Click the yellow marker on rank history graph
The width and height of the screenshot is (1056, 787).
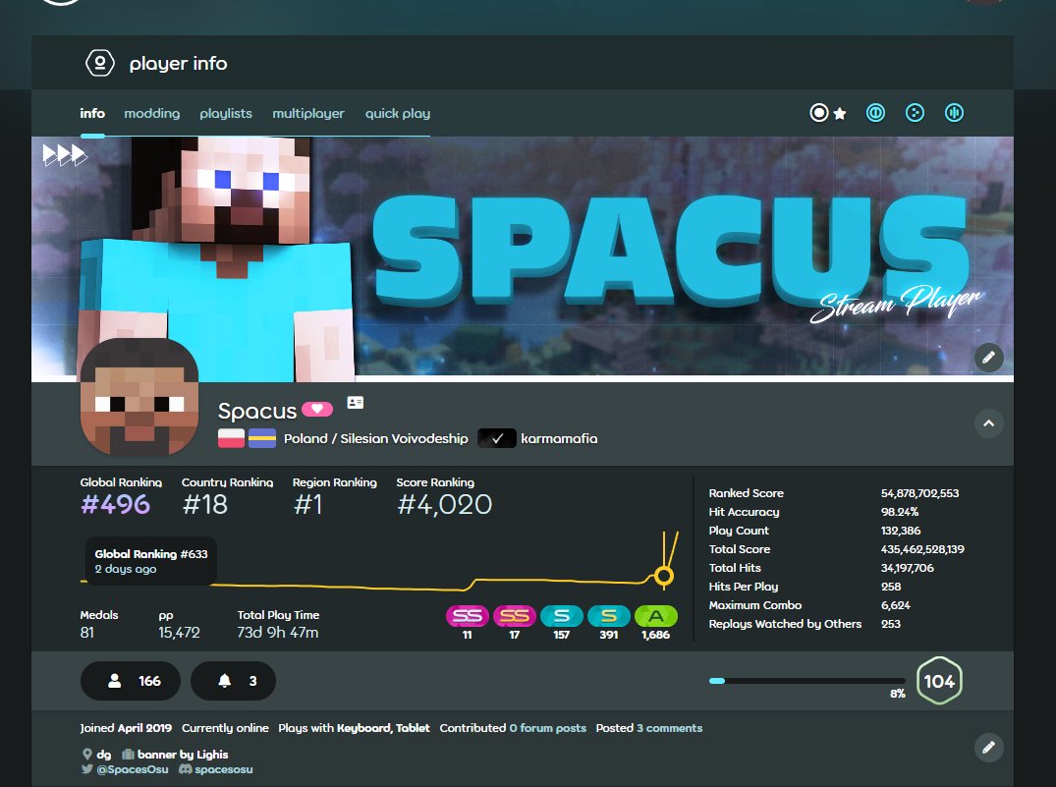[663, 576]
